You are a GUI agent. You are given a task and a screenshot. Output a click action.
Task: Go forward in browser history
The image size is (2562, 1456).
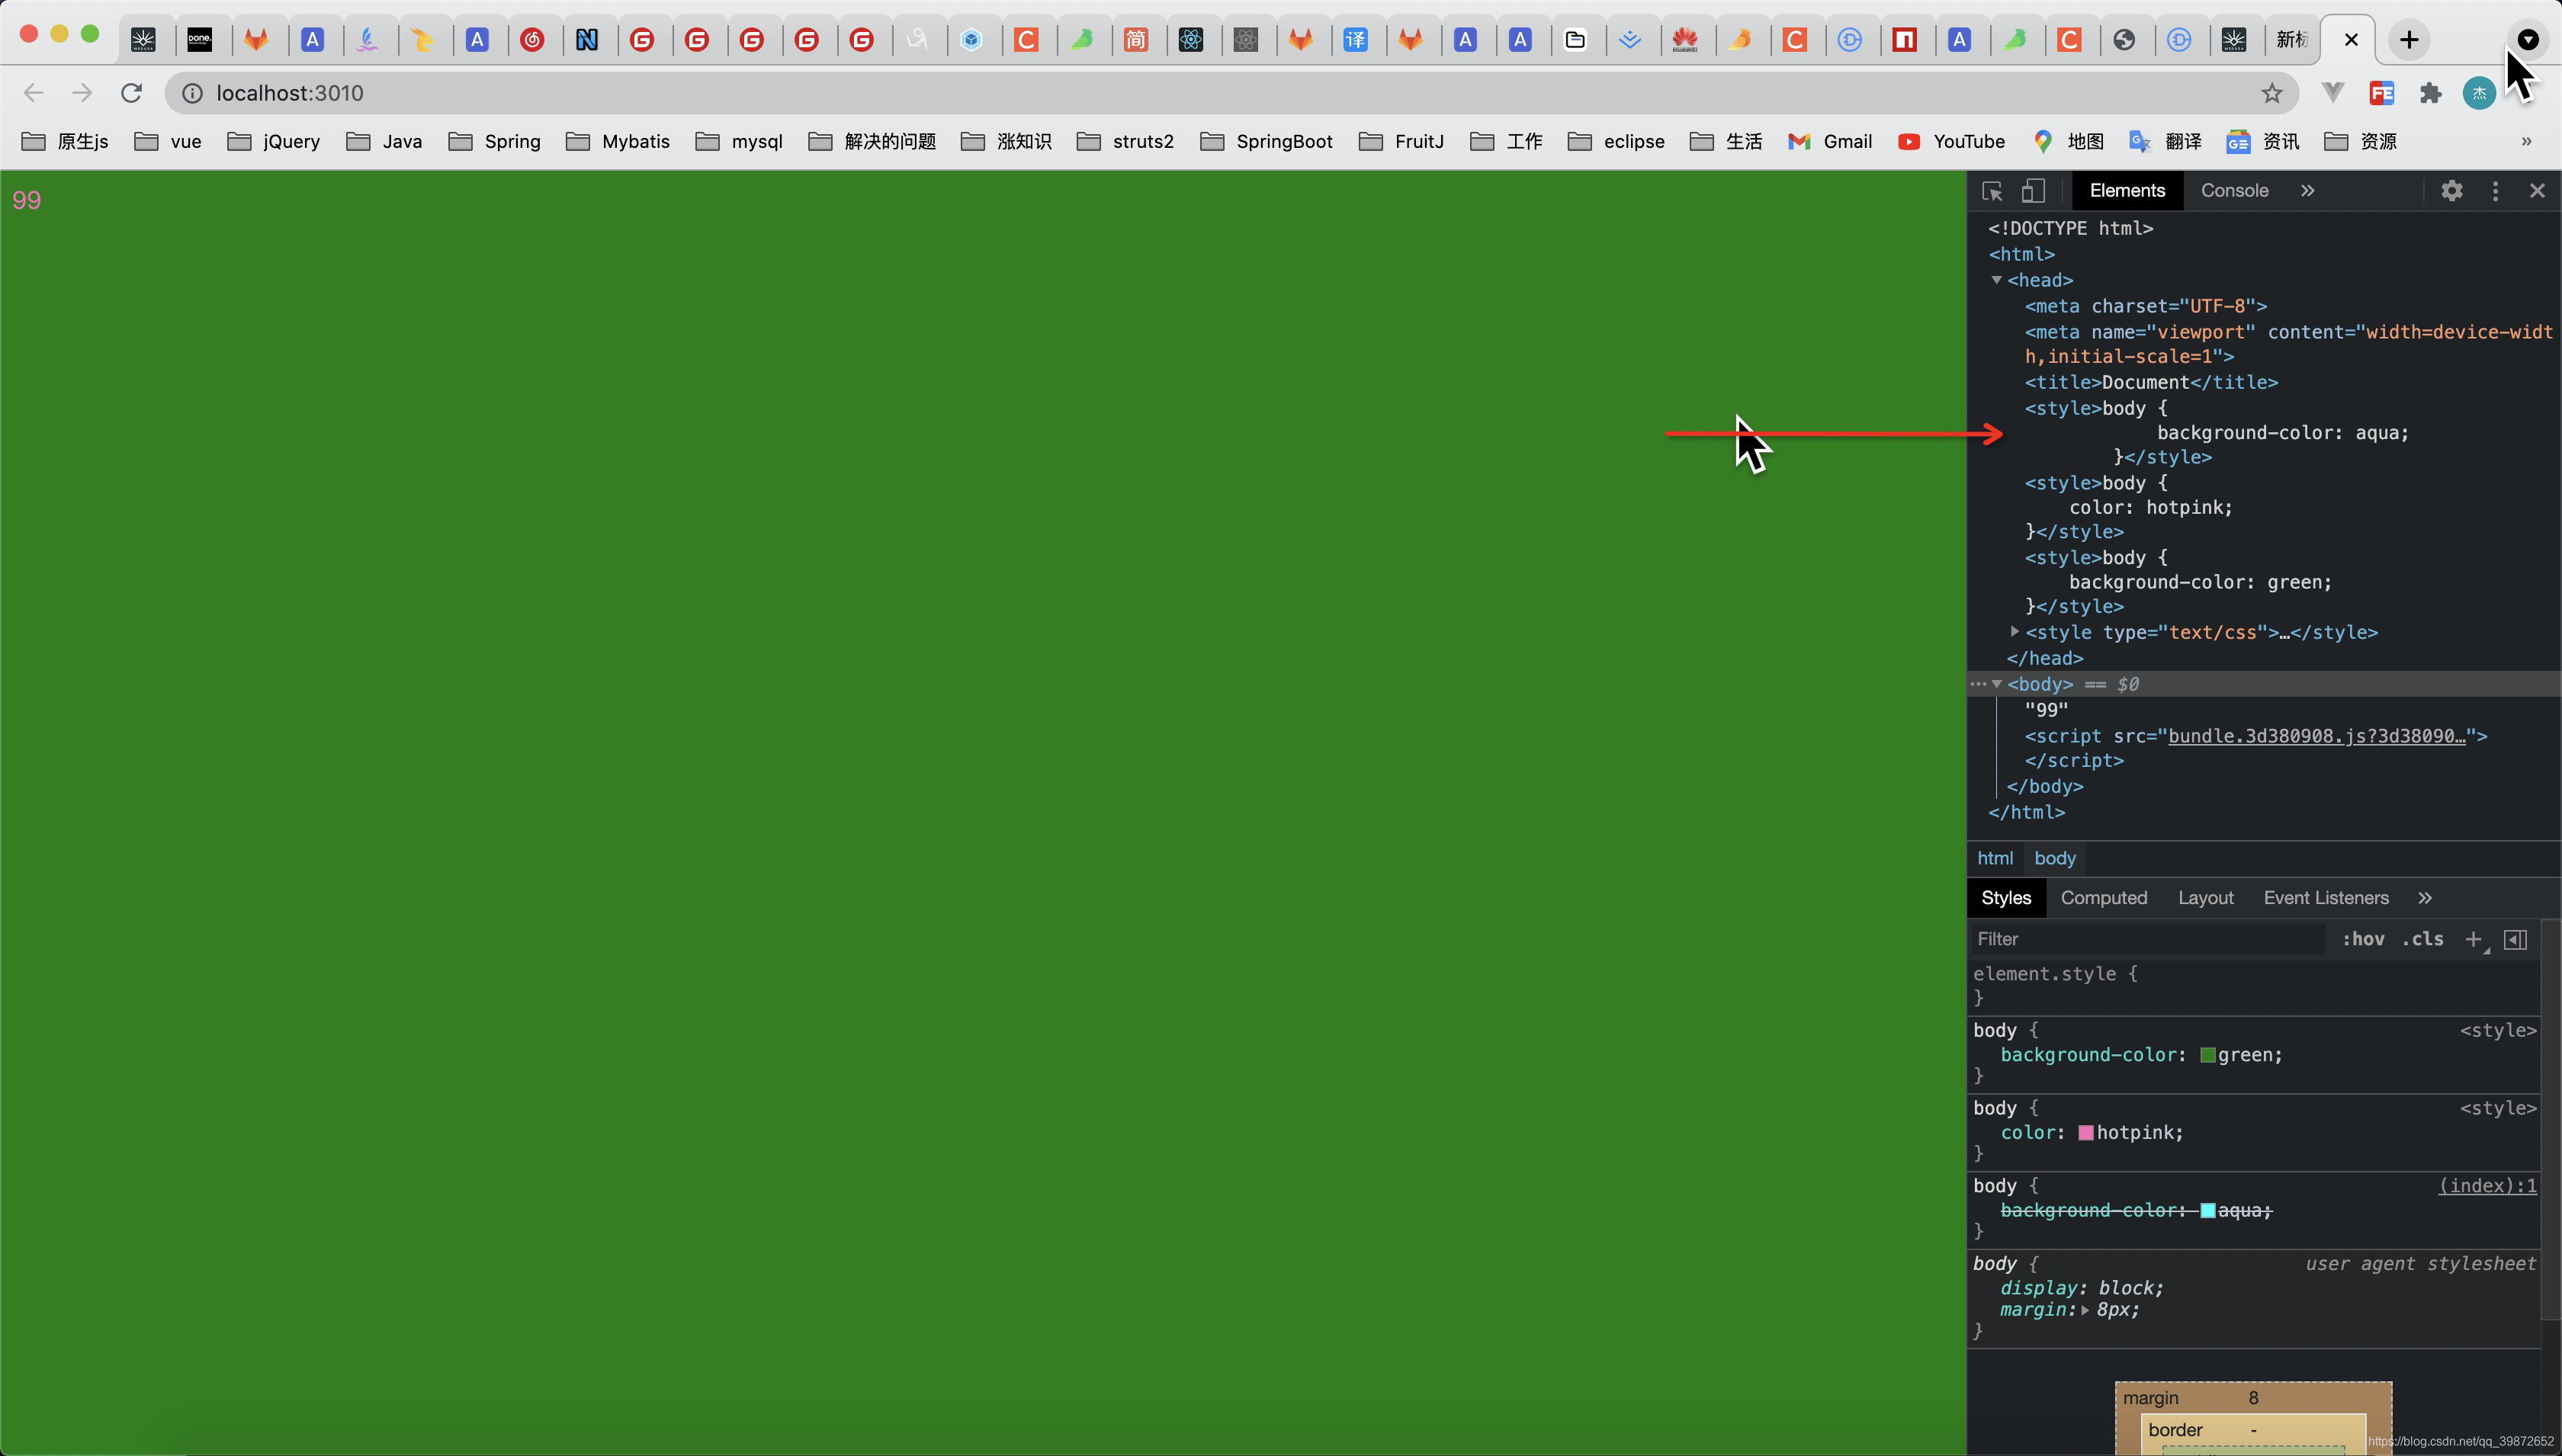point(82,93)
